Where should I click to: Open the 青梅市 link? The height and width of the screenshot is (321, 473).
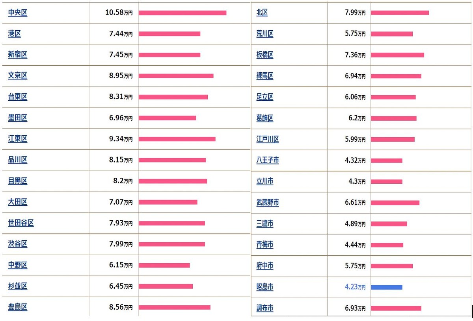click(x=265, y=245)
